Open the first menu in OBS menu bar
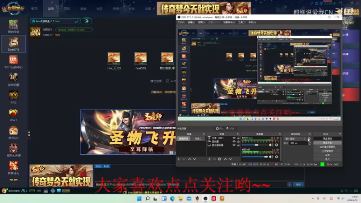Image resolution: width=361 pixels, height=203 pixels. 181,22
